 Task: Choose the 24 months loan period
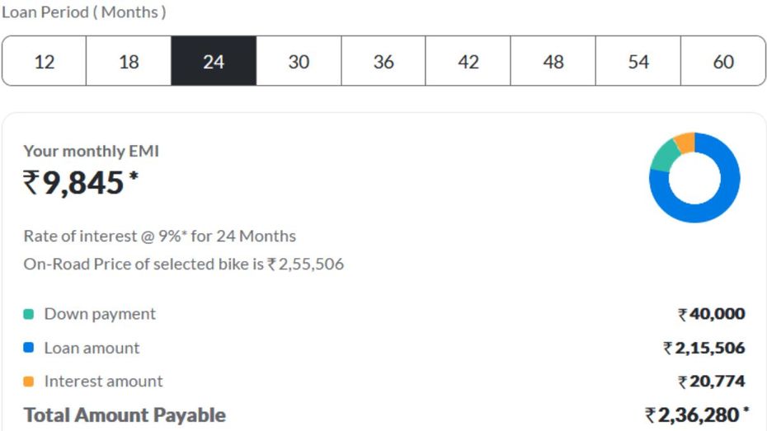tap(214, 61)
